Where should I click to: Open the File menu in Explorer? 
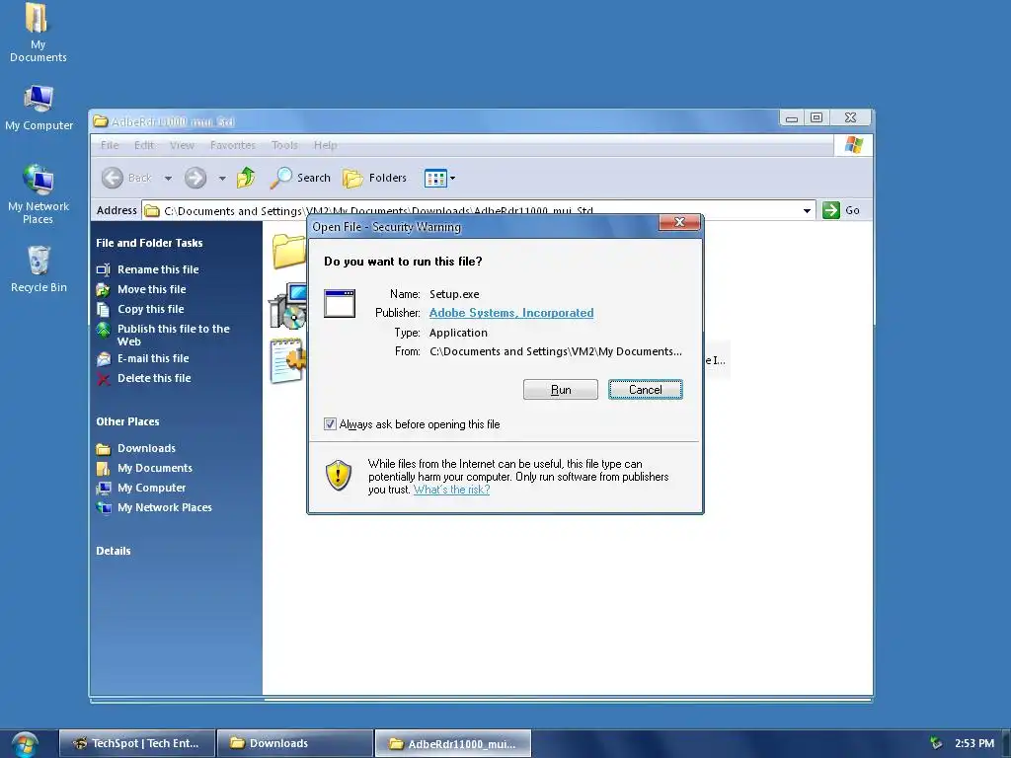point(110,145)
